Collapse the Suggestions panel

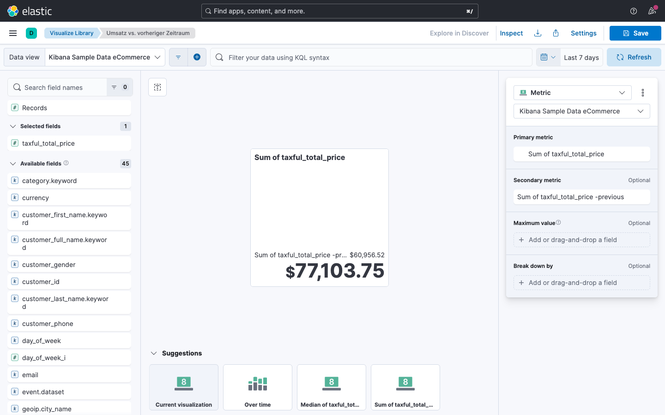154,353
